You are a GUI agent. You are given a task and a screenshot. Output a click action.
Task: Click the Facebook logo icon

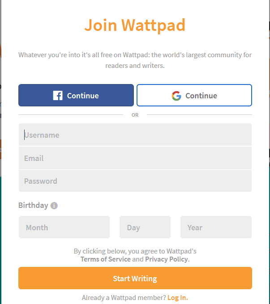click(x=58, y=96)
